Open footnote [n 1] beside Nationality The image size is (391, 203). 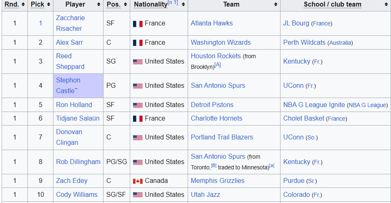click(173, 2)
